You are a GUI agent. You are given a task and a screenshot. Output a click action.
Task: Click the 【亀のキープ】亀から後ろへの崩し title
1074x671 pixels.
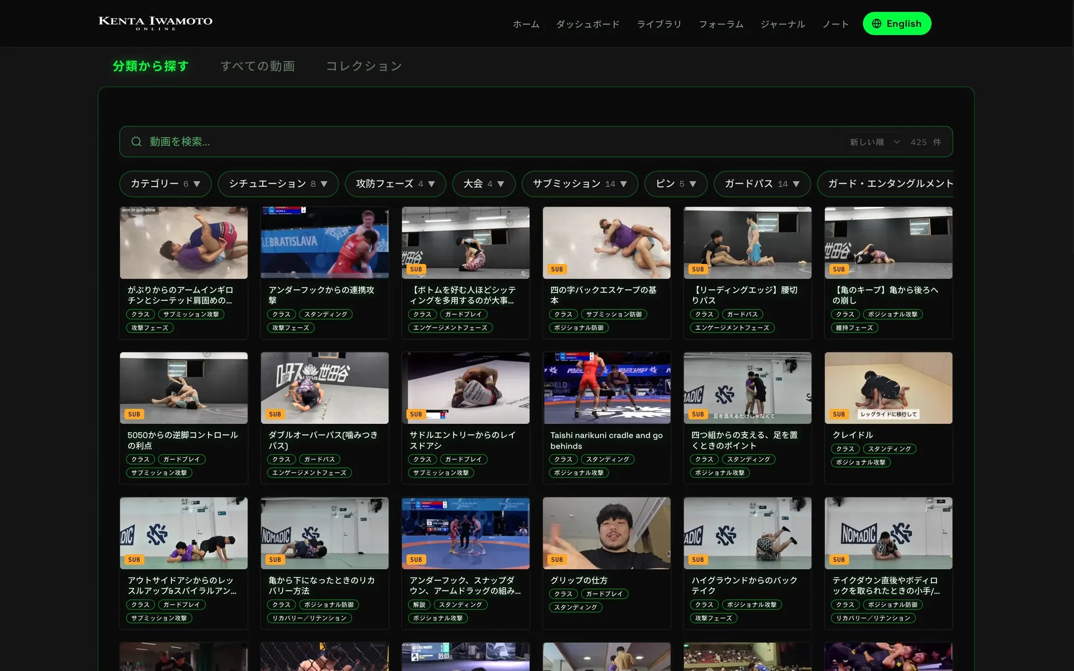(885, 295)
